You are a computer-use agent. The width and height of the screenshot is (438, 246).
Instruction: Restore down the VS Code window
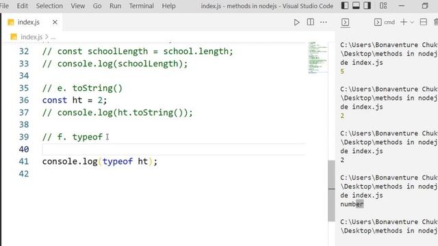(x=425, y=6)
